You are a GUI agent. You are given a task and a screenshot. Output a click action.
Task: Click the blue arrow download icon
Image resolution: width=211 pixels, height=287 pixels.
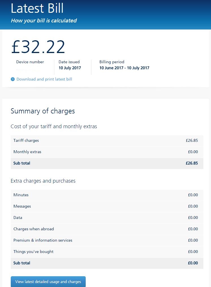click(x=12, y=79)
